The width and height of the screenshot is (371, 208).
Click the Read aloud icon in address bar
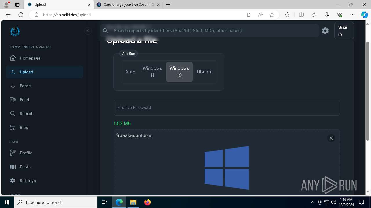click(260, 15)
